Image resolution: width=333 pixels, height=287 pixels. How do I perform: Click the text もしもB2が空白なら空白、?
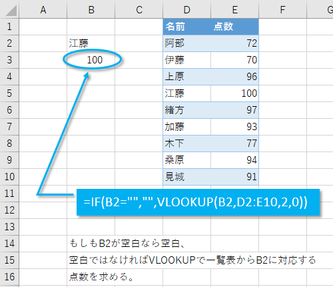pyautogui.click(x=127, y=244)
